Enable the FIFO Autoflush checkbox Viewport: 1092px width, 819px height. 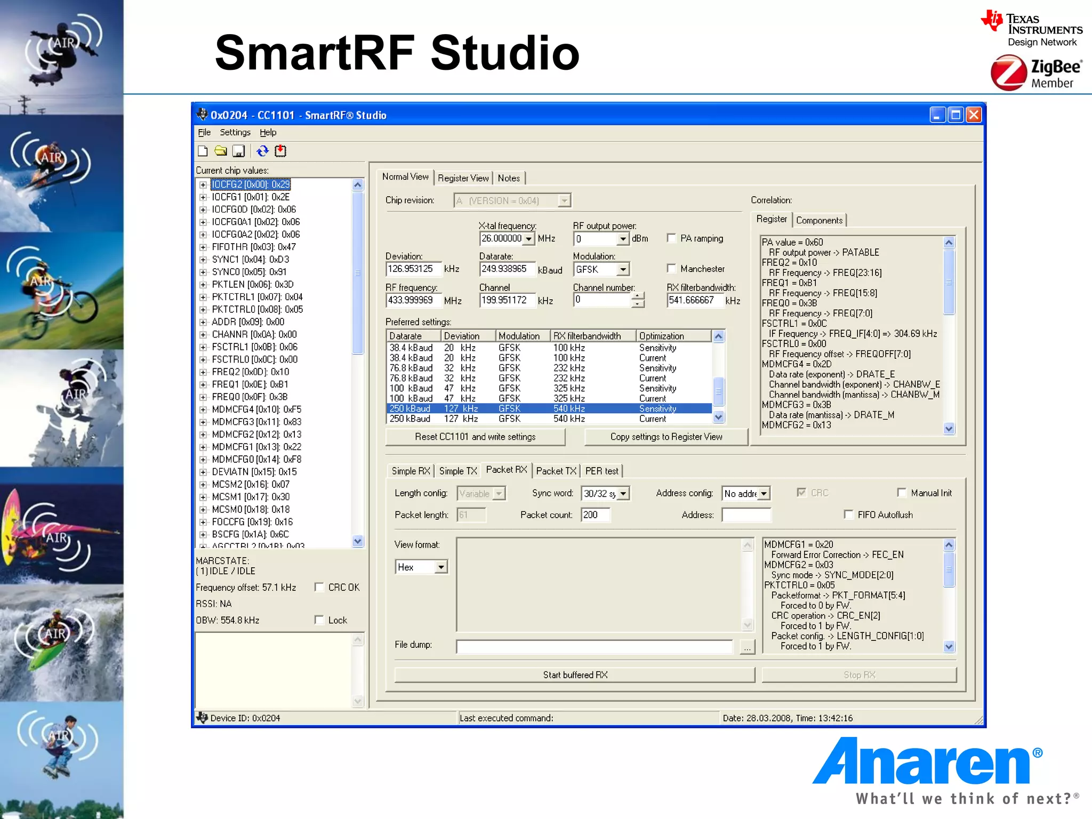[x=849, y=514]
